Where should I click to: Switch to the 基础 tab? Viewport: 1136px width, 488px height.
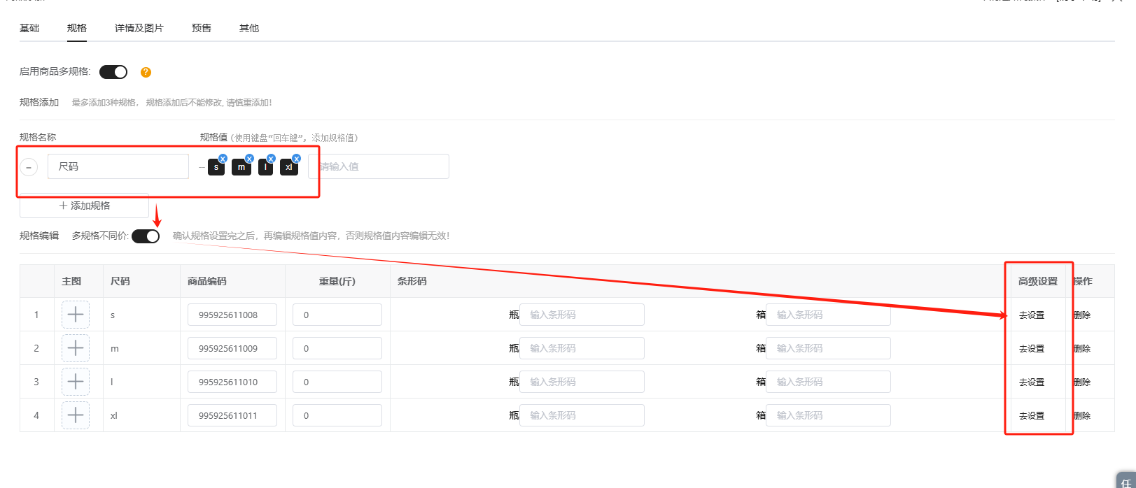click(29, 28)
